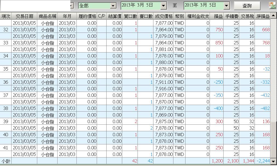Open the start date picker dropdown arrow

[164, 6]
